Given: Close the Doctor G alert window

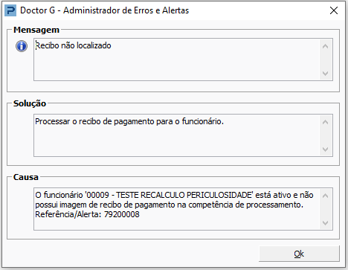Looking at the screenshot, I should [334, 10].
